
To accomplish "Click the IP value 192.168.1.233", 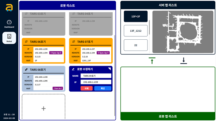I will [41, 21].
